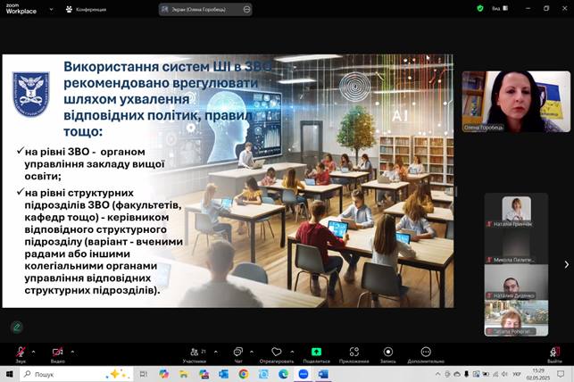Open the Участники participants panel
574x382 pixels.
tap(194, 353)
